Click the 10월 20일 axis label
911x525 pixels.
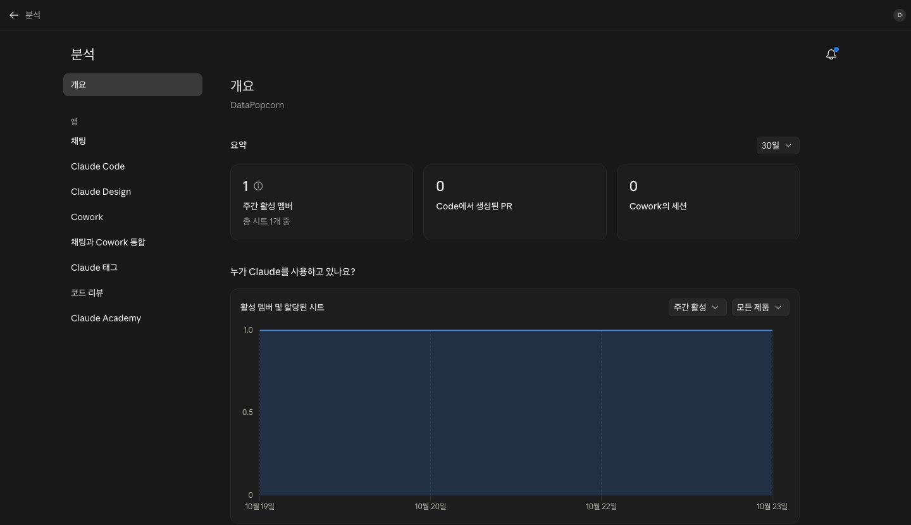point(430,507)
